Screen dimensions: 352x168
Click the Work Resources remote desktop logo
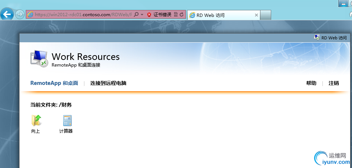coord(39,59)
